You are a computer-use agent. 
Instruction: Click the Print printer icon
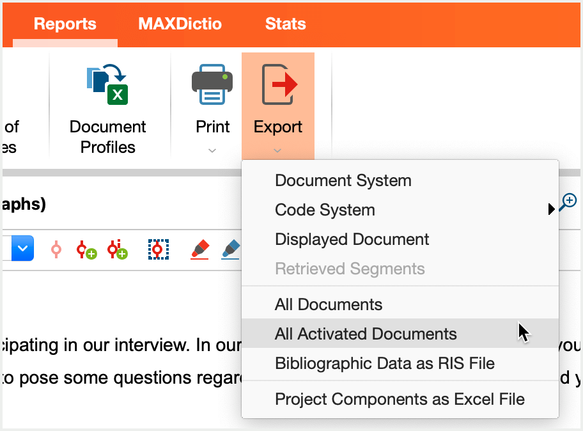pos(212,84)
